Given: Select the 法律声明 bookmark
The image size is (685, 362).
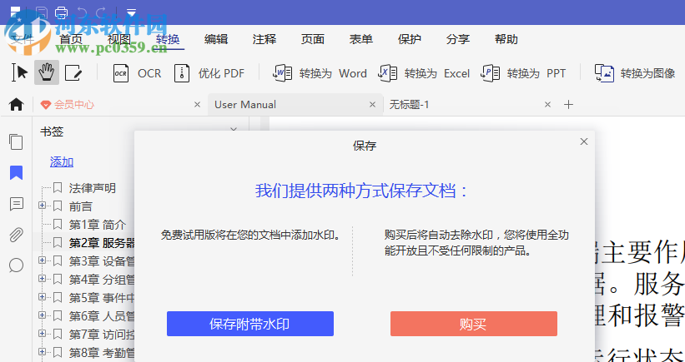Looking at the screenshot, I should pyautogui.click(x=92, y=188).
